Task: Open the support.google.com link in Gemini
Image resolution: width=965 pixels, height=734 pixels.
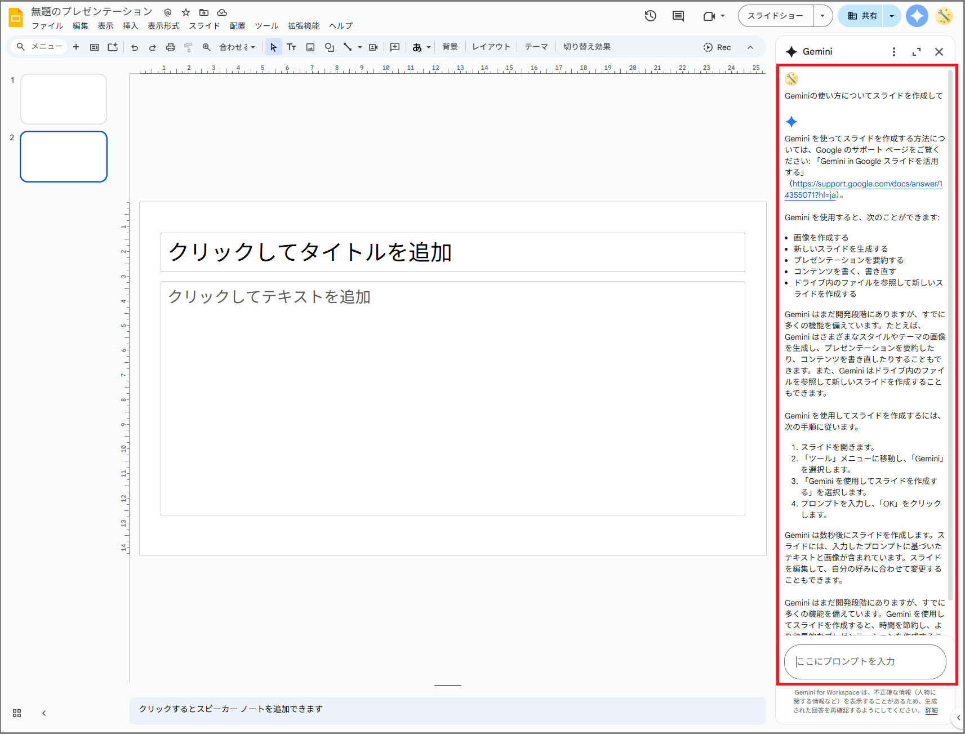Action: pos(864,189)
